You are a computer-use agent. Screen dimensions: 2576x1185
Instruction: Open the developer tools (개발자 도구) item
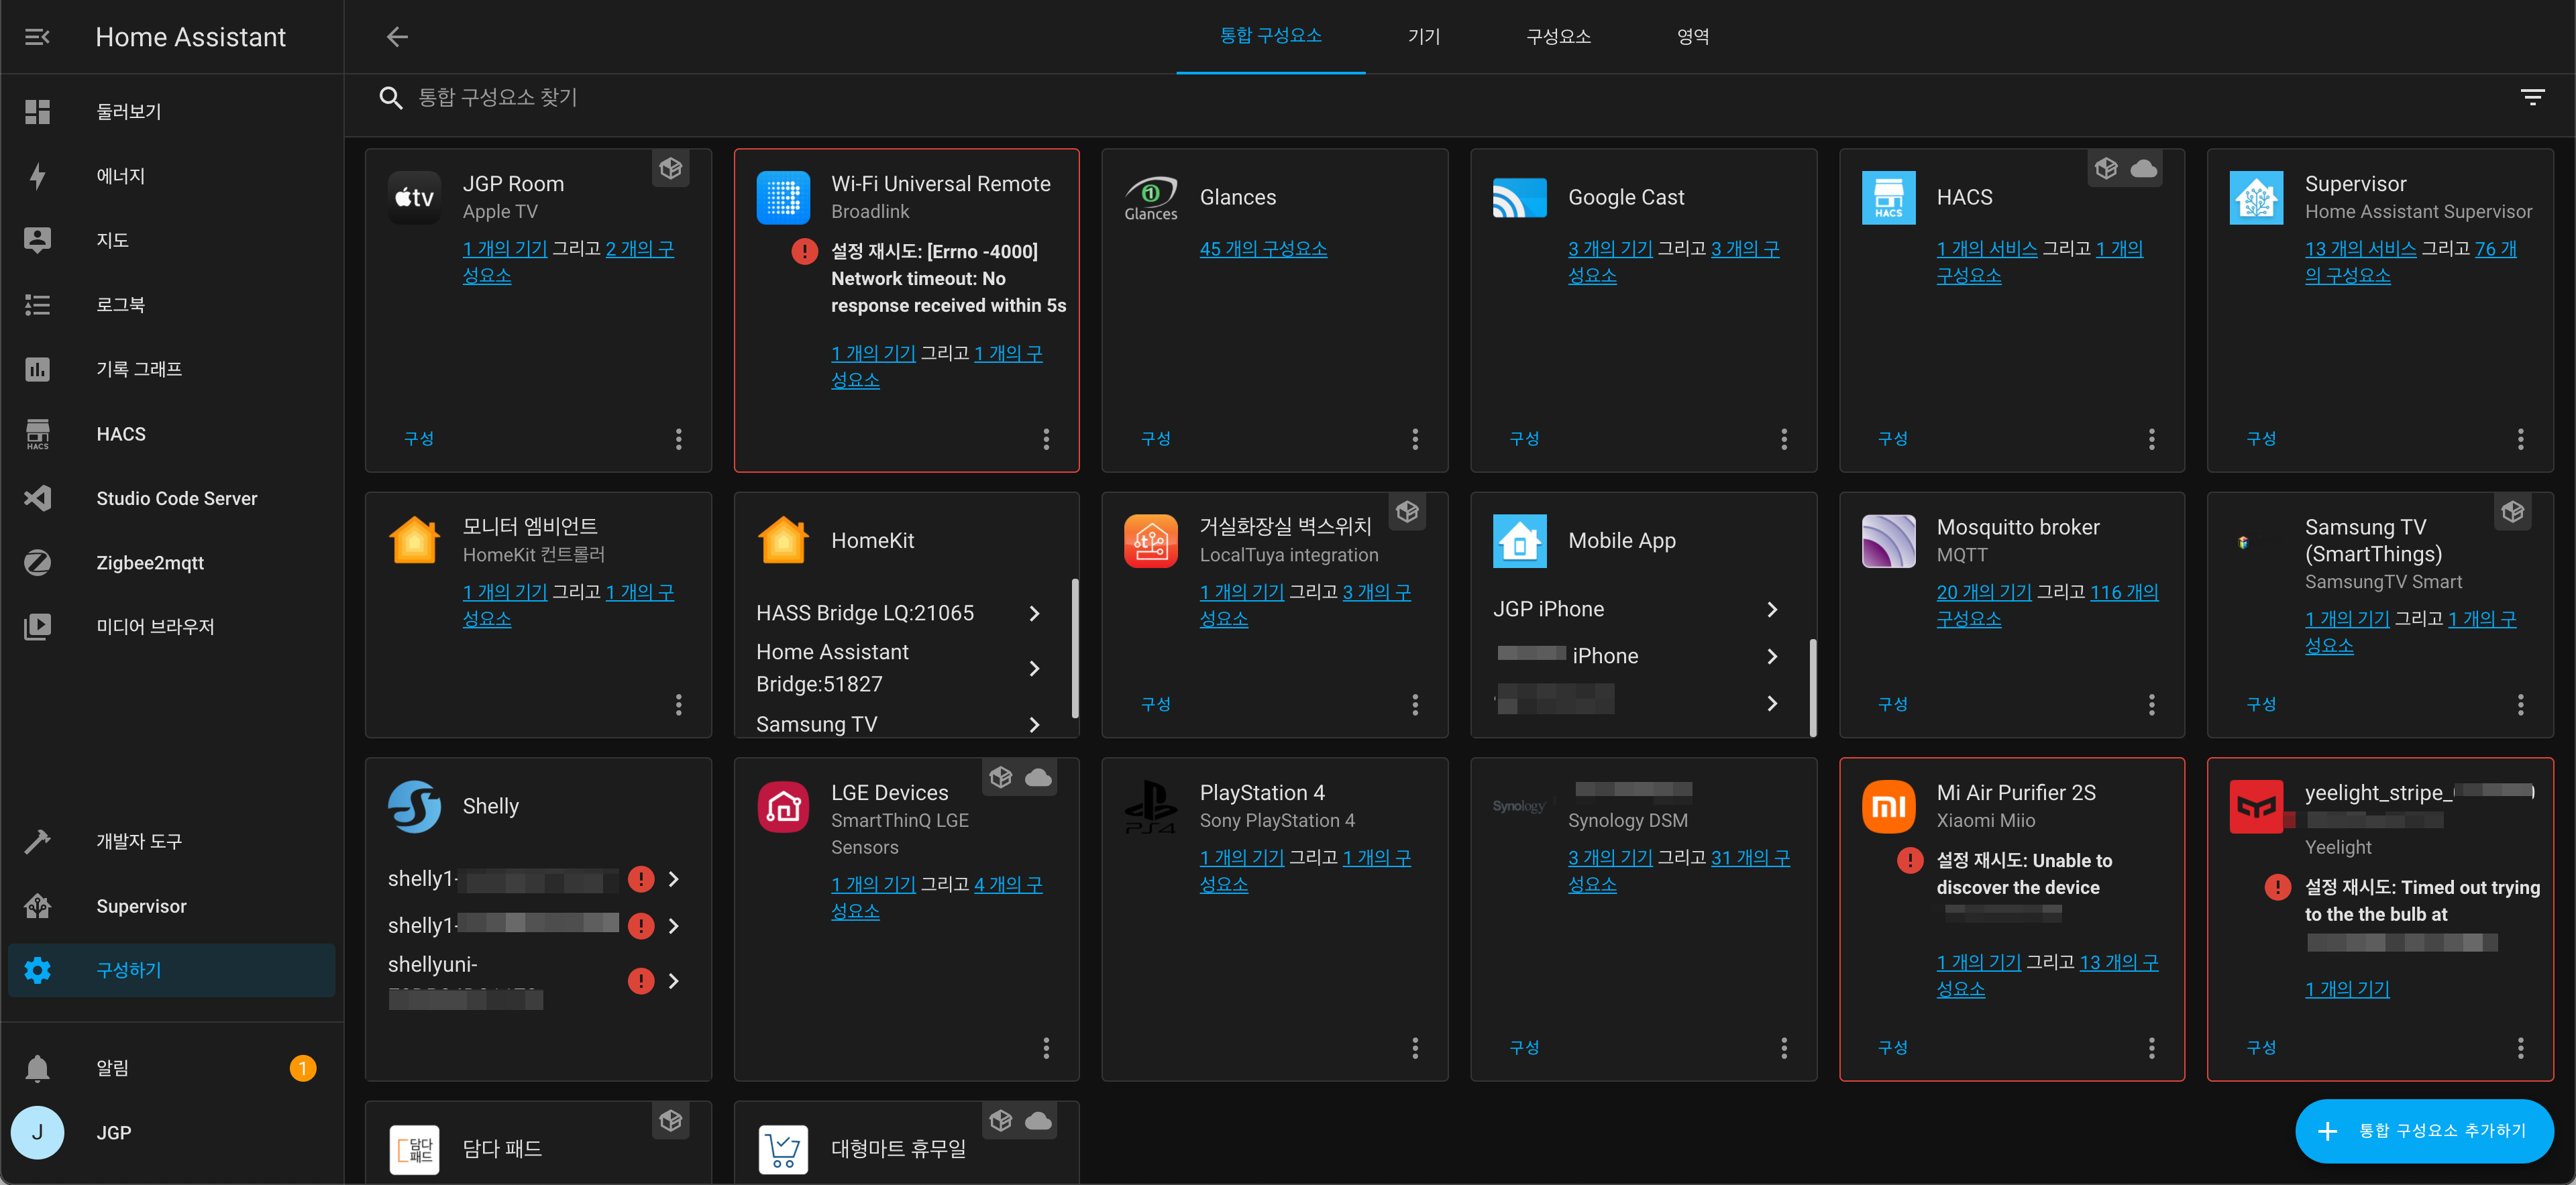[x=138, y=841]
